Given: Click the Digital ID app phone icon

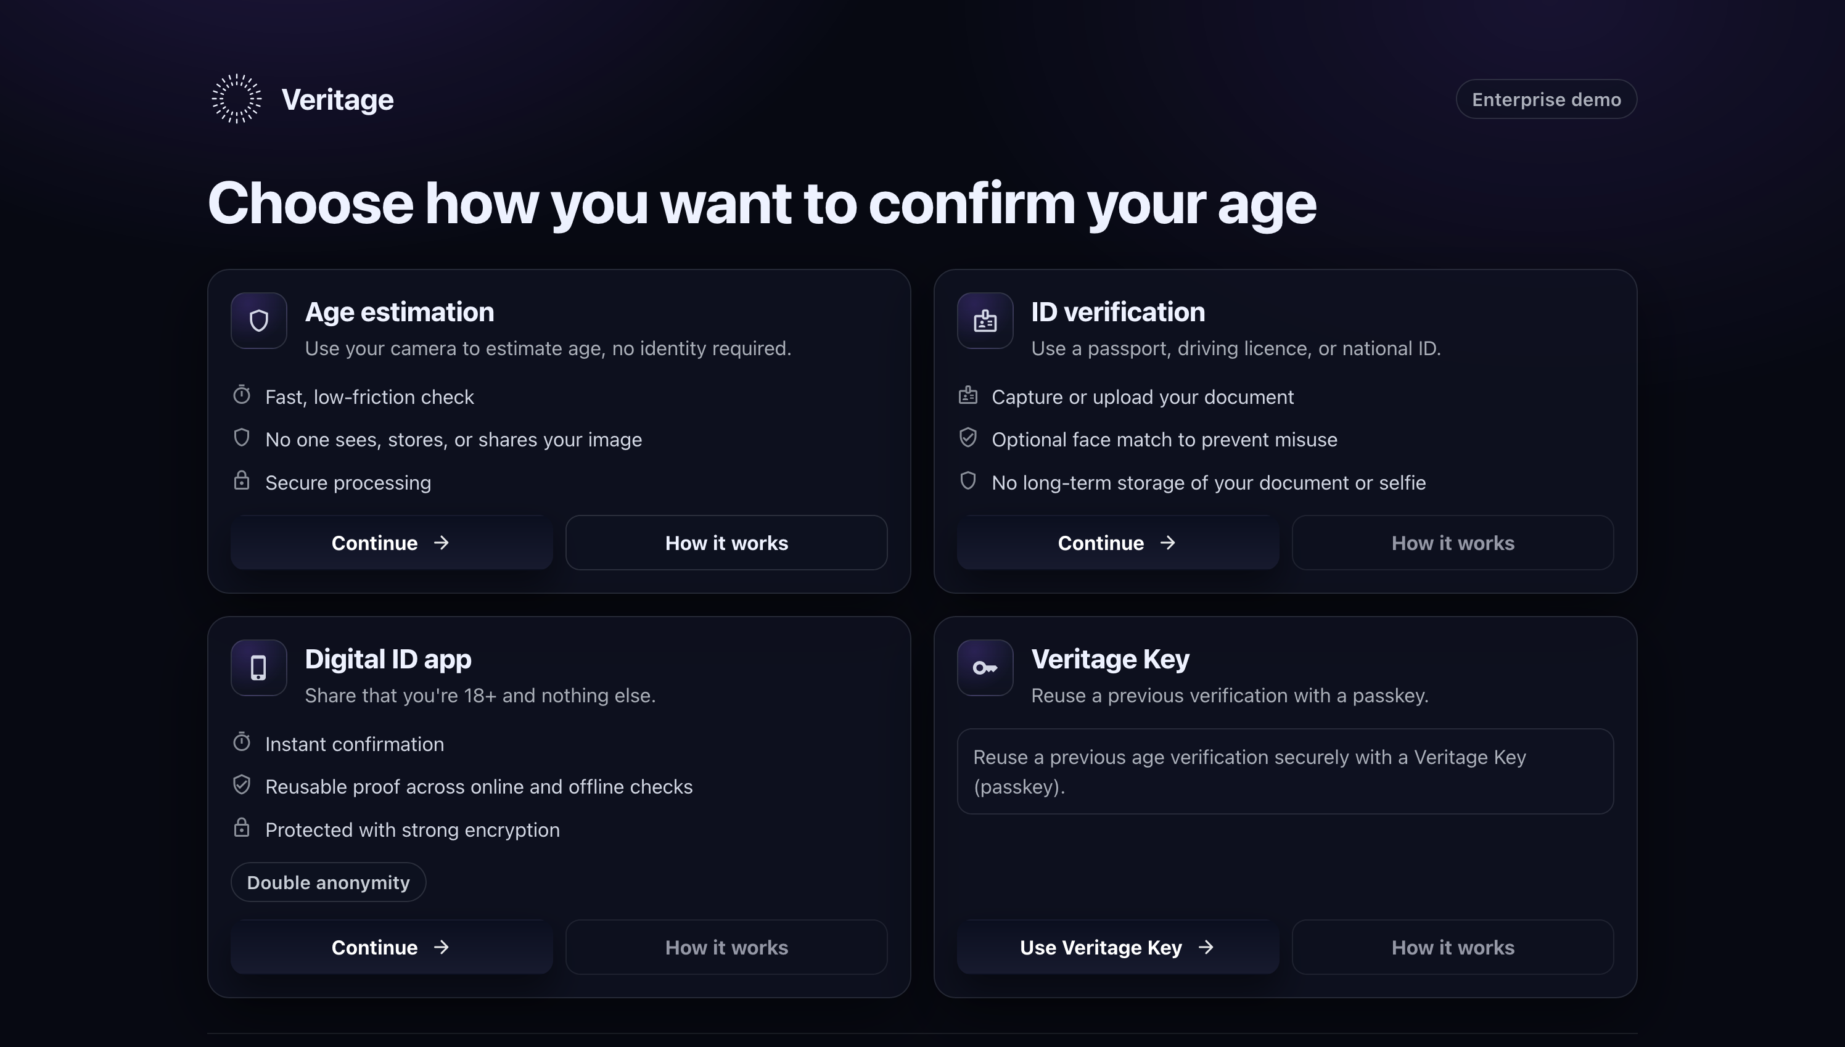Looking at the screenshot, I should pos(259,668).
